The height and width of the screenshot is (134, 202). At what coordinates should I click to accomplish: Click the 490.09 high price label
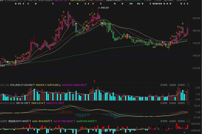(x=104, y=8)
